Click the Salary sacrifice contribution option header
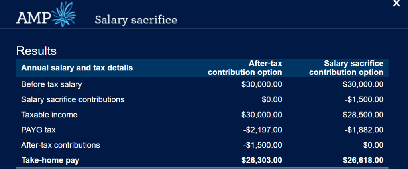 click(346, 68)
